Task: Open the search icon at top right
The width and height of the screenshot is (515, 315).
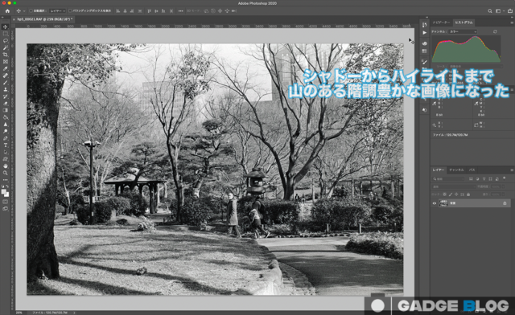Action: (490, 10)
